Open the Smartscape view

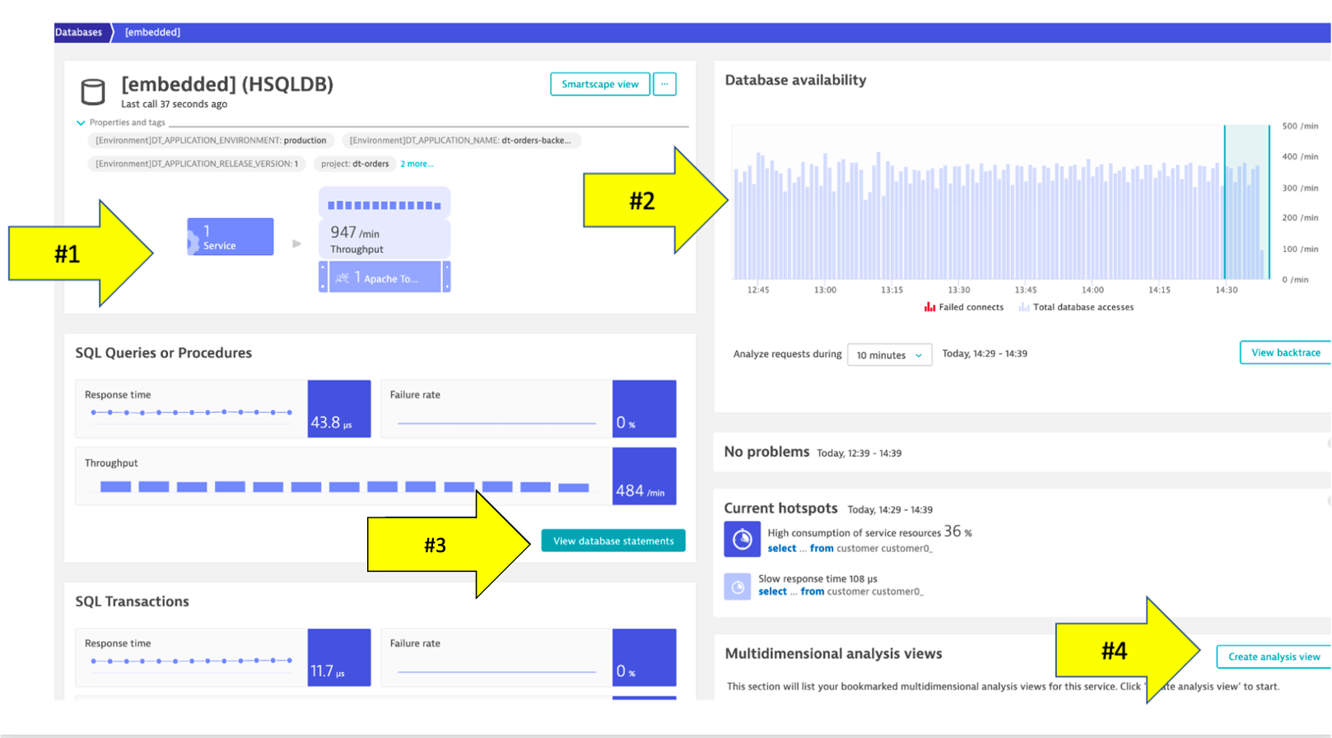[599, 84]
